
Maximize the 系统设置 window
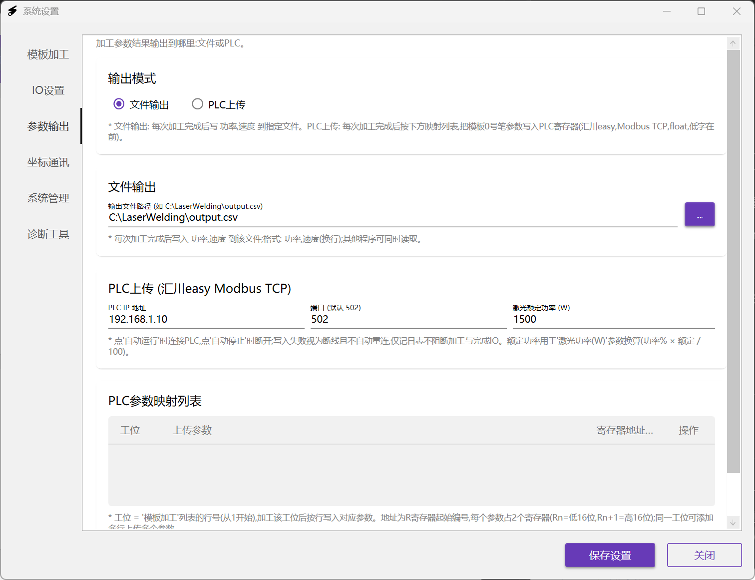click(x=702, y=11)
